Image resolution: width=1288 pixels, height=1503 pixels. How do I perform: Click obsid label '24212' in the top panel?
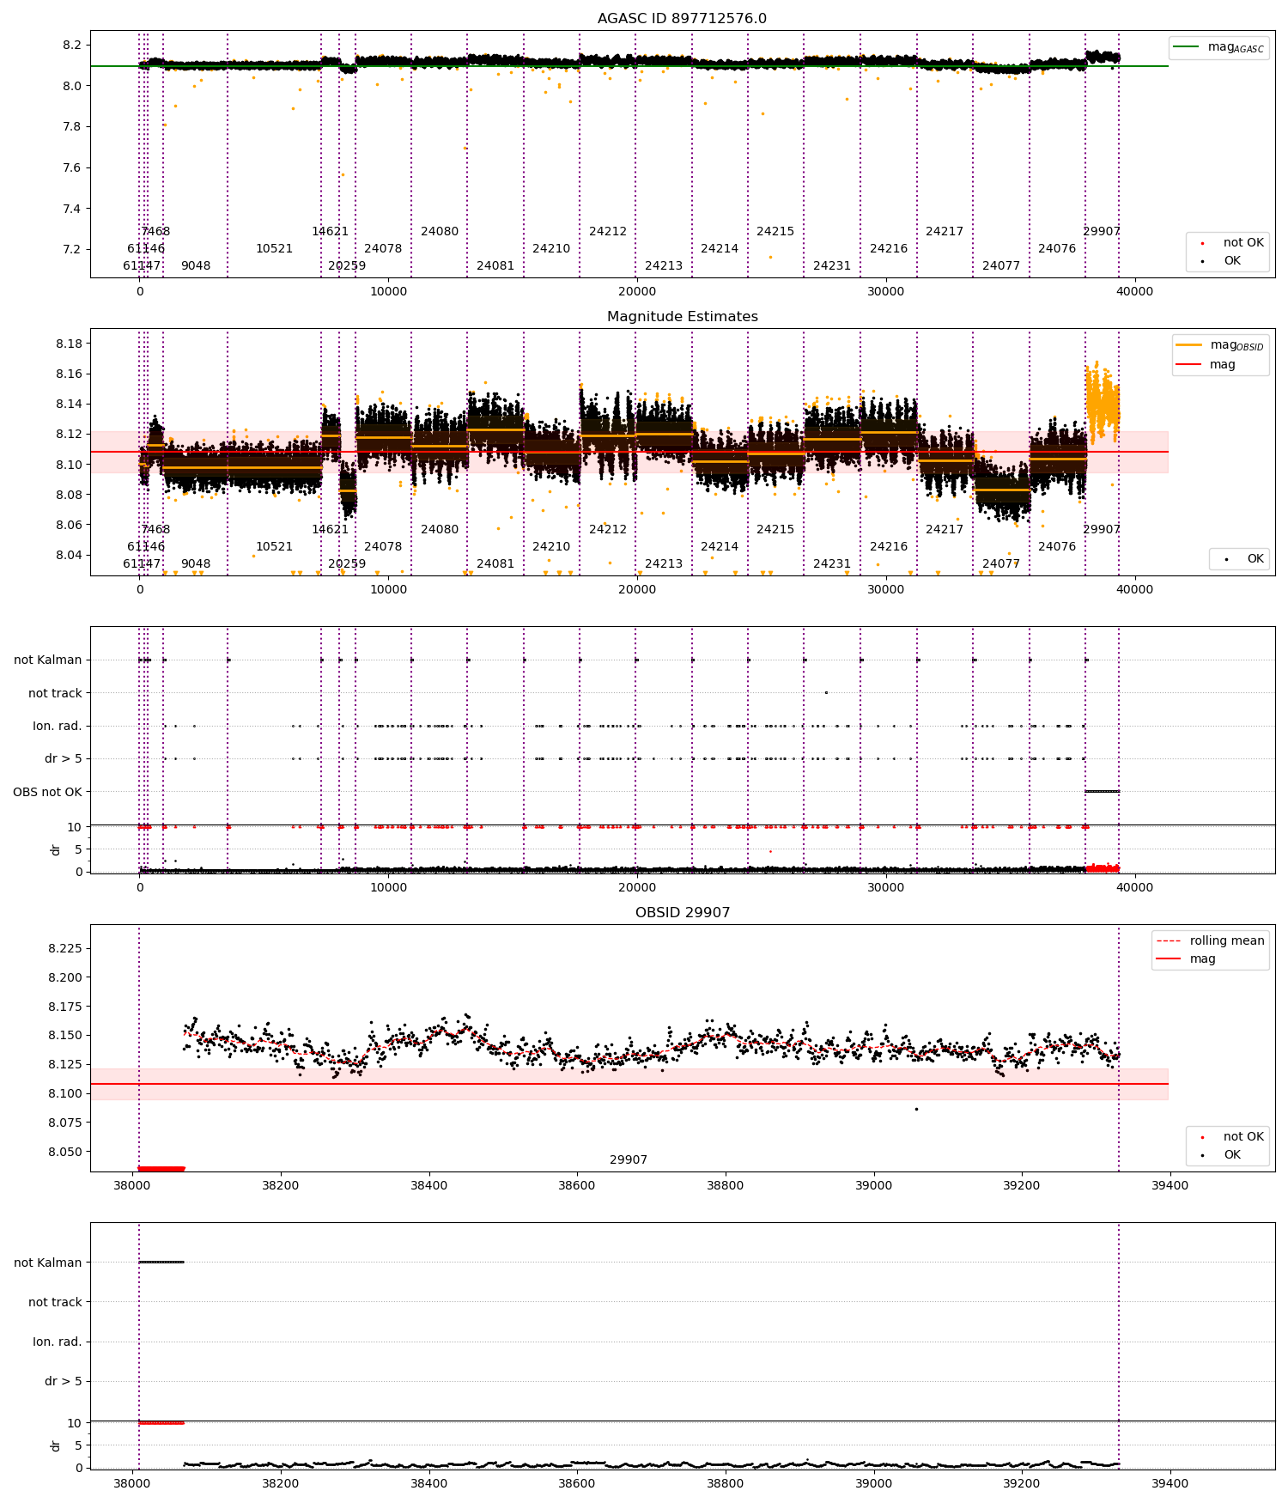[x=608, y=232]
